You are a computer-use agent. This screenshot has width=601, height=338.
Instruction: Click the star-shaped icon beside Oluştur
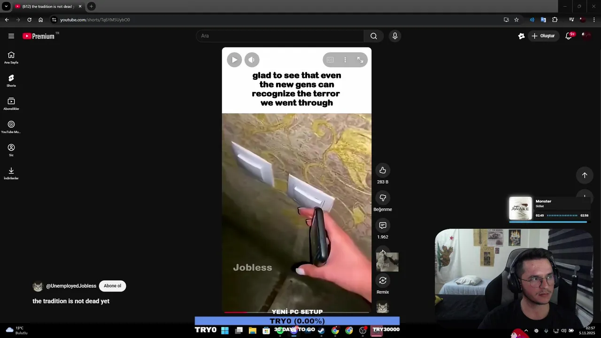coord(521,36)
